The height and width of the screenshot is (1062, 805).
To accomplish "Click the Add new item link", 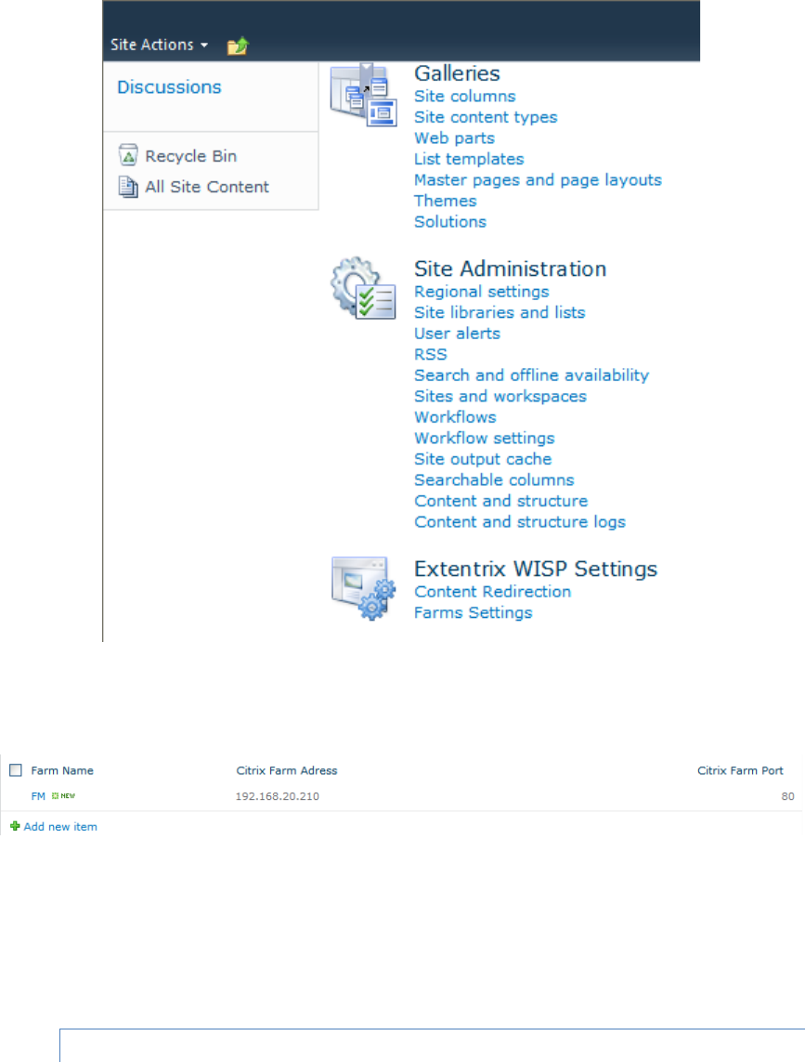I will [x=60, y=826].
